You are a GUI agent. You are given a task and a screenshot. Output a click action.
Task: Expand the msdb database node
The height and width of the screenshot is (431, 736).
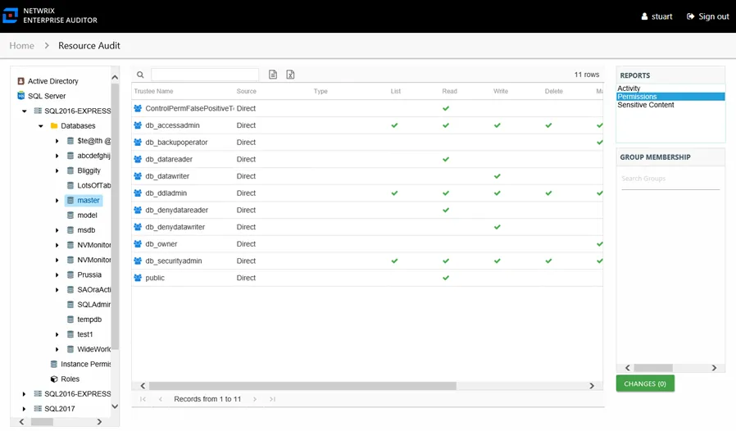click(x=57, y=230)
